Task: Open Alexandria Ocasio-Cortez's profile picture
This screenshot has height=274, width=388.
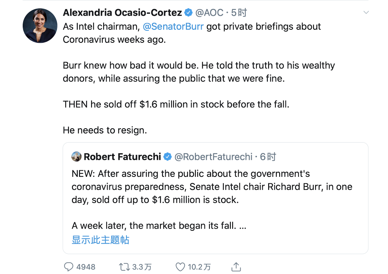Action: (40, 26)
